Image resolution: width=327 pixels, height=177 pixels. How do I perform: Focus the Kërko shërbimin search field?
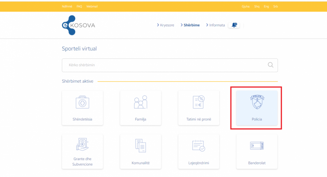163,65
